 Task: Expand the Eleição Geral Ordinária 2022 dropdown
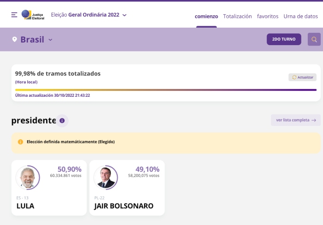click(124, 15)
